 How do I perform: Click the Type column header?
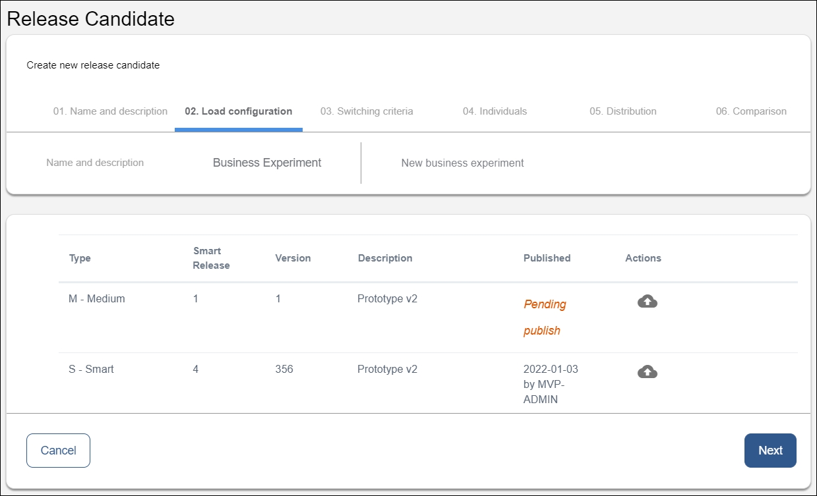(80, 258)
